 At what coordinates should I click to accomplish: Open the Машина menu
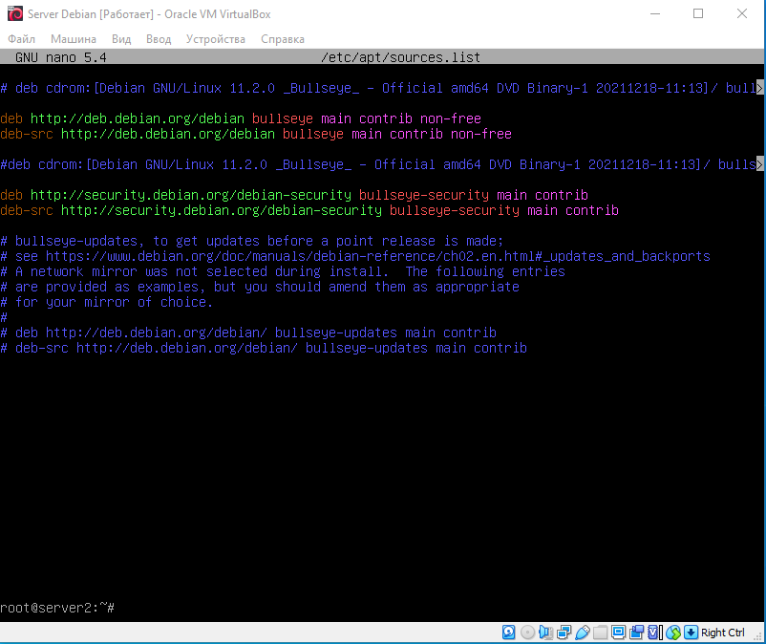point(74,39)
